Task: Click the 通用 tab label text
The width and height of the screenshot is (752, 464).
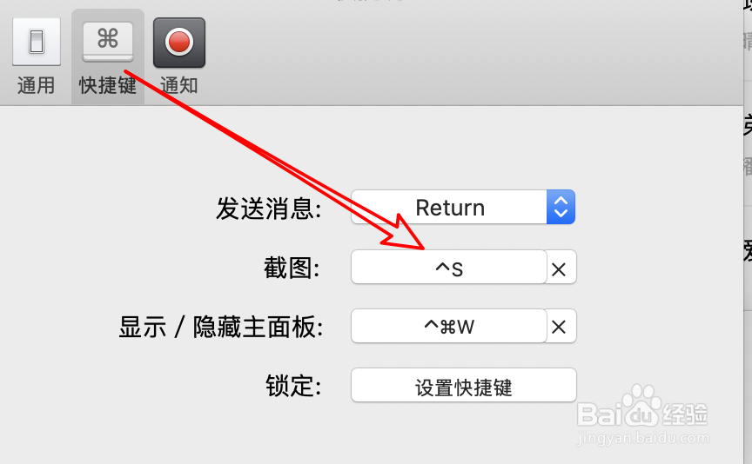Action: [x=36, y=86]
